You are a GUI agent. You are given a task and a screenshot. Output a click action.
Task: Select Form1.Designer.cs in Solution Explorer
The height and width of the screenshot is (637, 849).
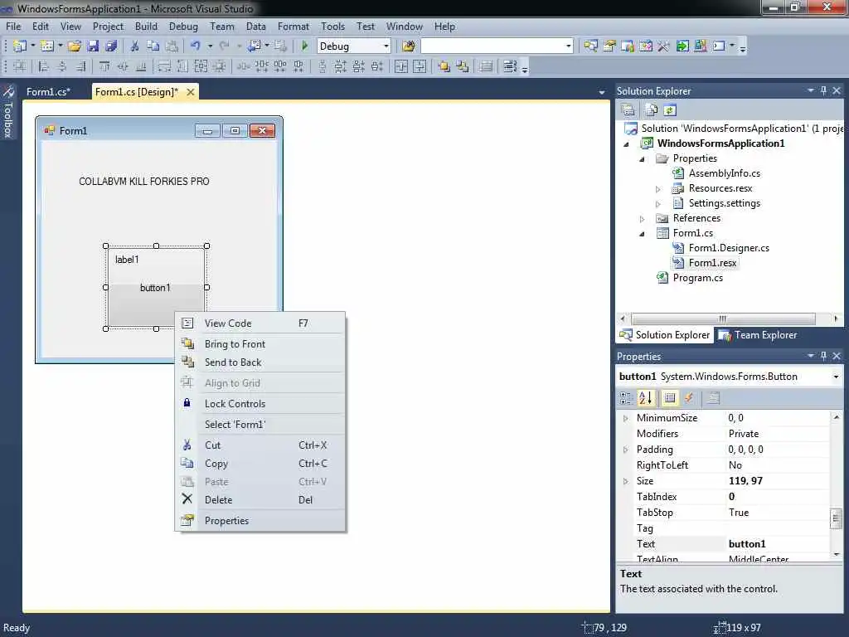tap(729, 248)
